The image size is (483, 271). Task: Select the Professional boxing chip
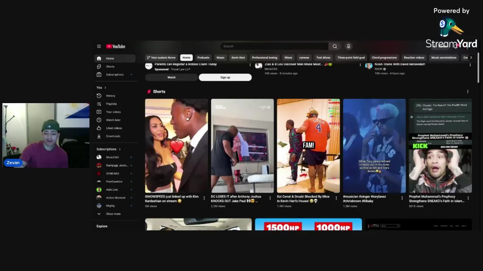coord(265,58)
